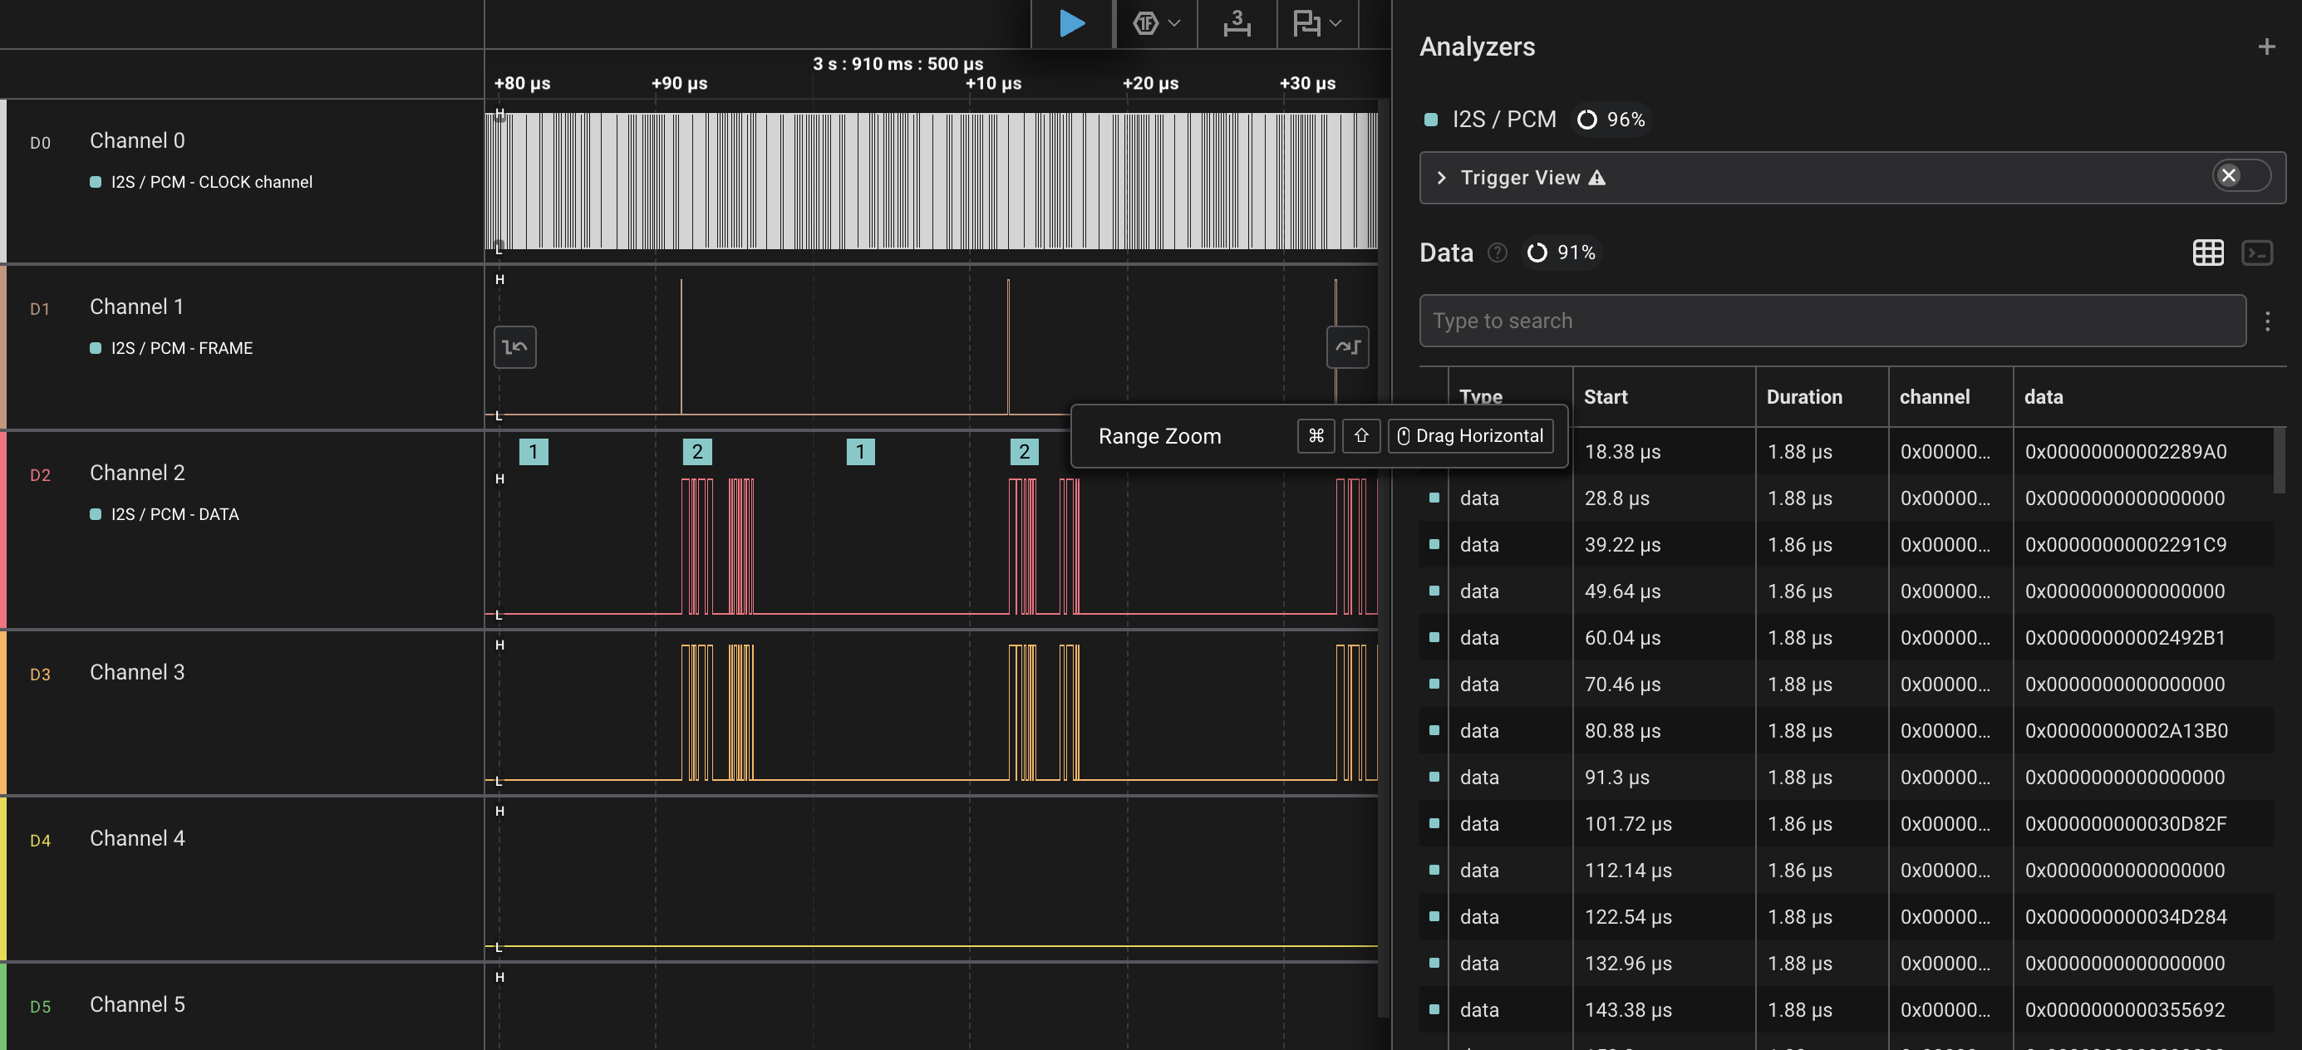
Task: Start capture with the blue play button
Action: pos(1071,22)
